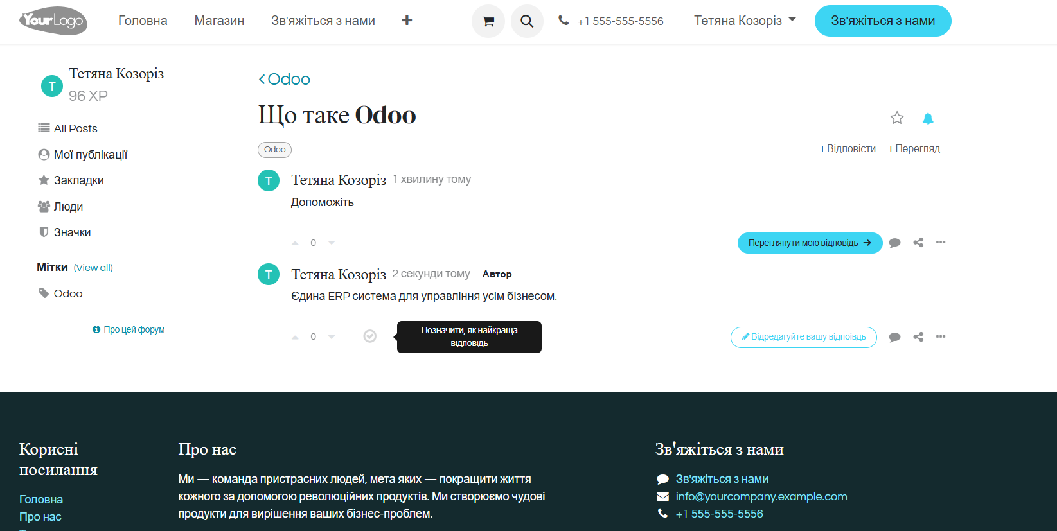This screenshot has width=1057, height=531.
Task: Go back to the Odoo forum breadcrumb
Action: tap(284, 79)
